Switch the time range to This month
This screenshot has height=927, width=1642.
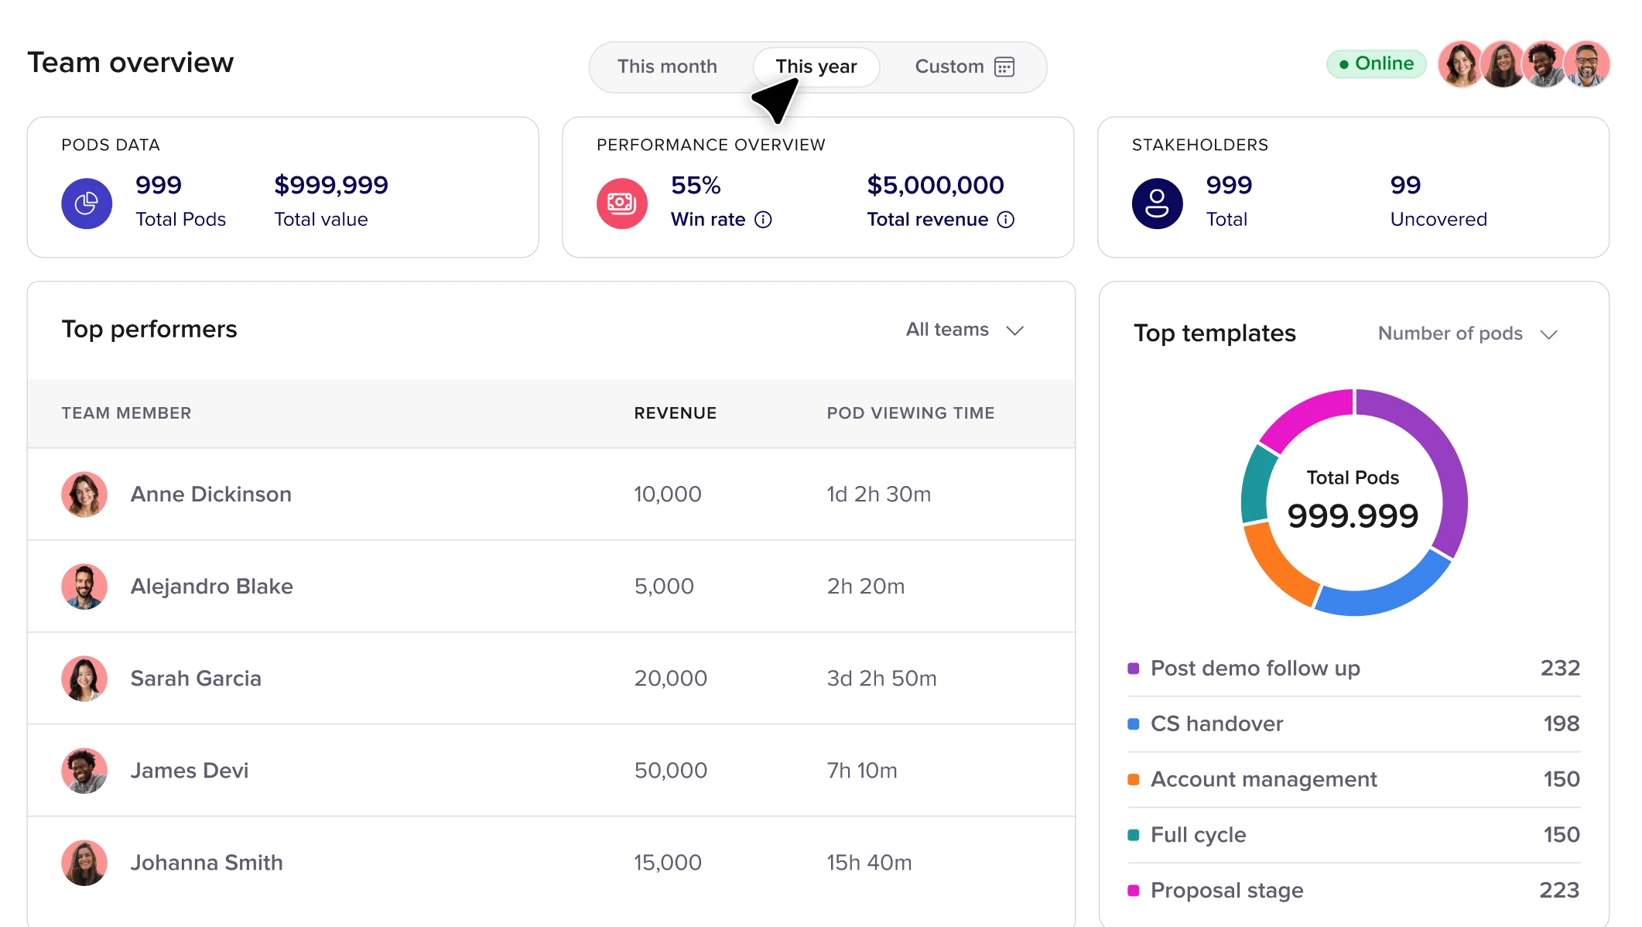click(667, 67)
